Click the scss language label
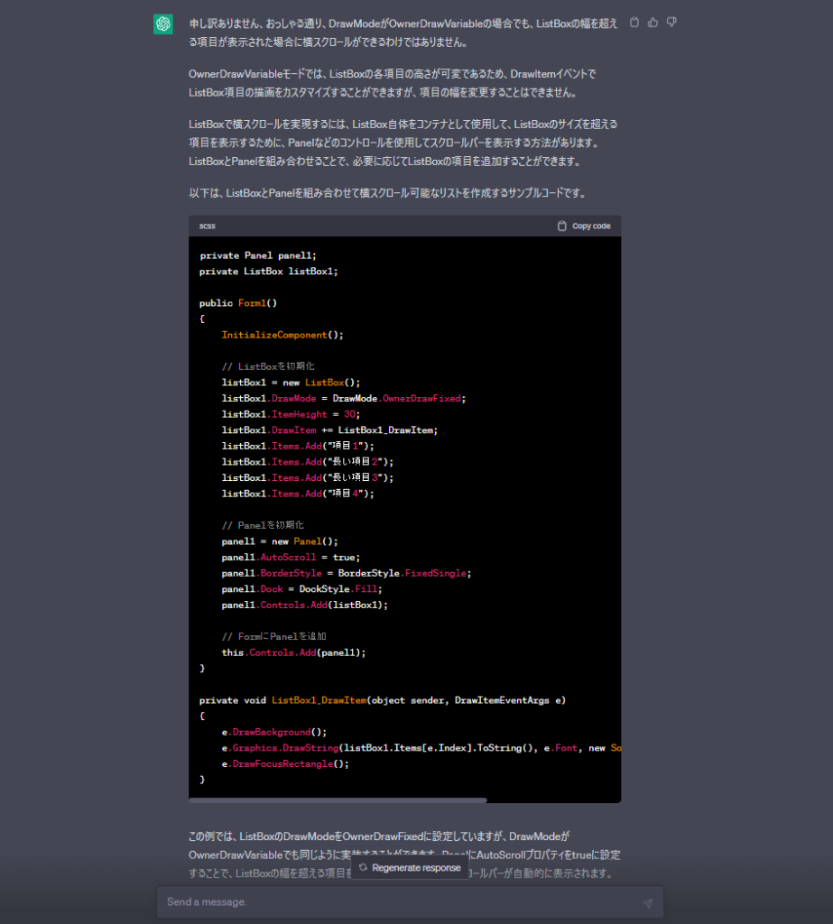The width and height of the screenshot is (833, 924). [208, 226]
